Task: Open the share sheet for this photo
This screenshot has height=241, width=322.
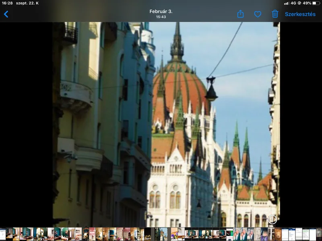Action: point(240,14)
